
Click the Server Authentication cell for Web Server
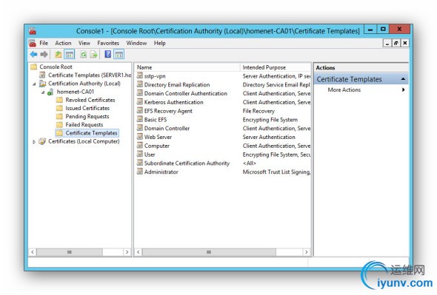[269, 137]
